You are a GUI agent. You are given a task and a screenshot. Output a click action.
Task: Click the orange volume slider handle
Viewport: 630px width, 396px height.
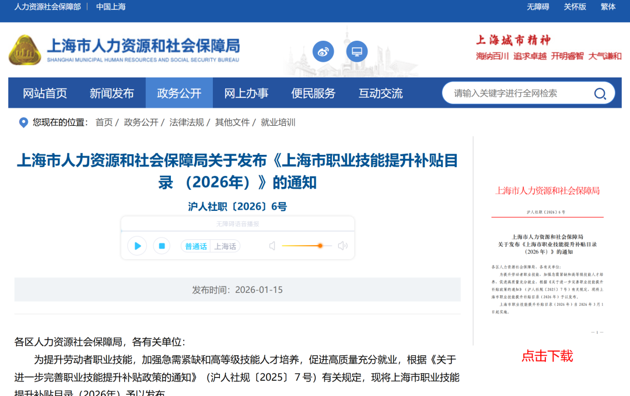pos(320,246)
